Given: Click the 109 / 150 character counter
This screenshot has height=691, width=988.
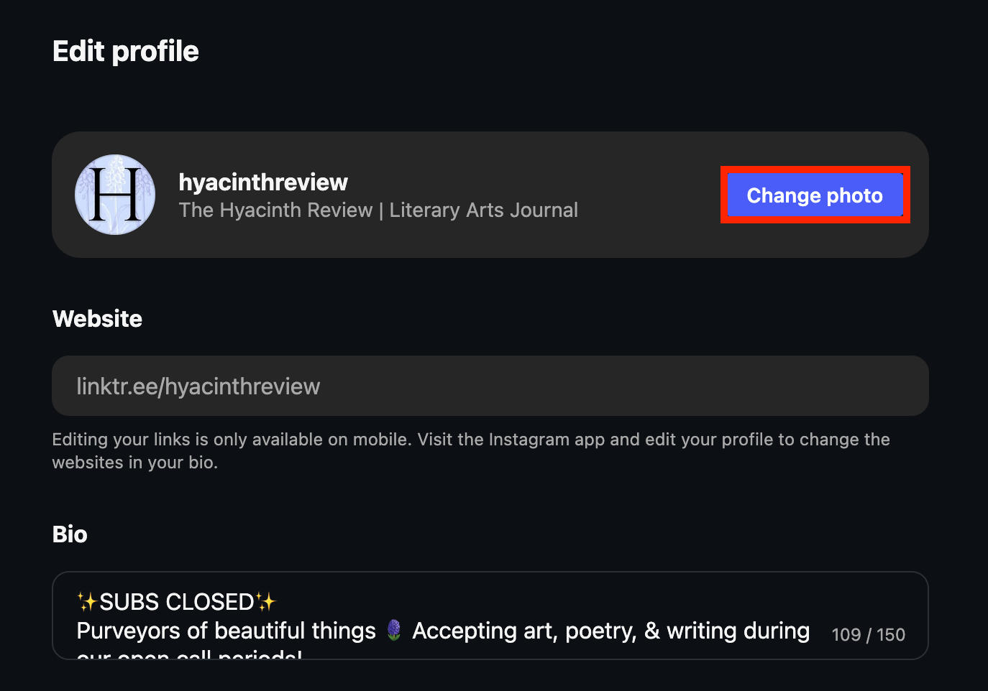Looking at the screenshot, I should 868,635.
